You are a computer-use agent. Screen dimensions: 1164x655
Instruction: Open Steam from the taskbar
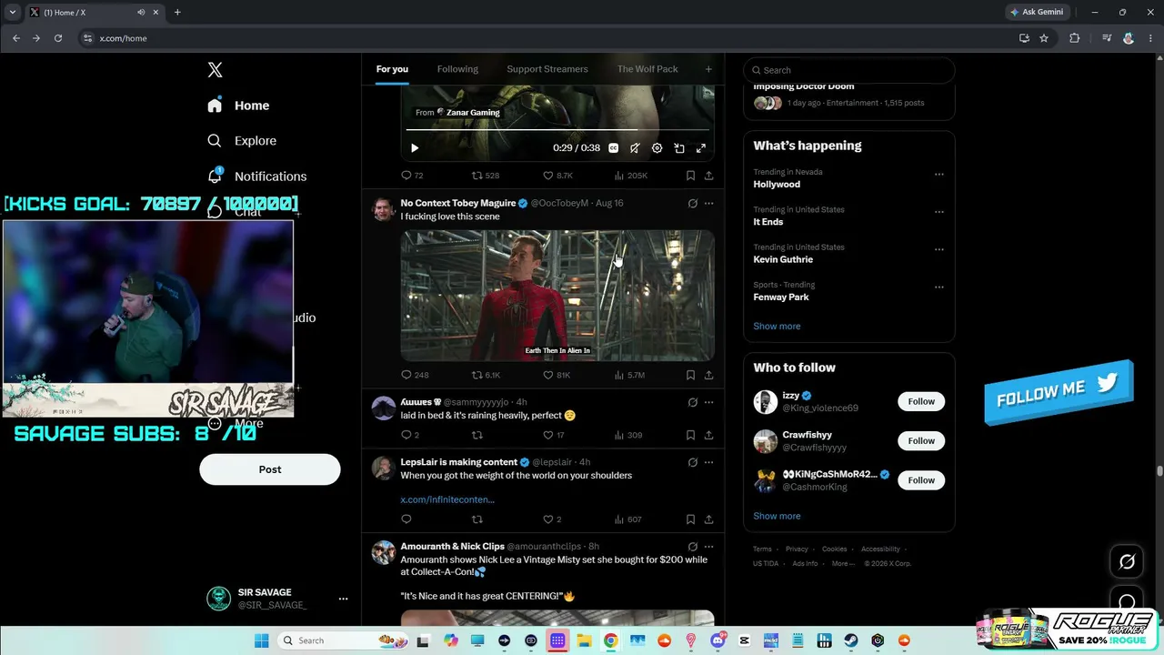(x=851, y=640)
